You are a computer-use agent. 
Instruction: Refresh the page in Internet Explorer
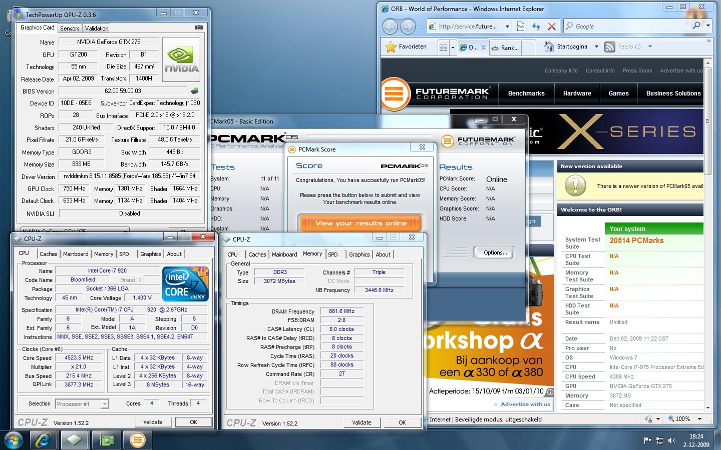tap(536, 26)
